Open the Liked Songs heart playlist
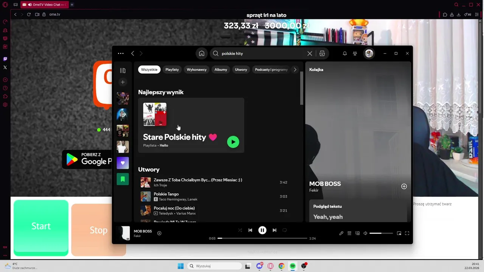 [123, 163]
